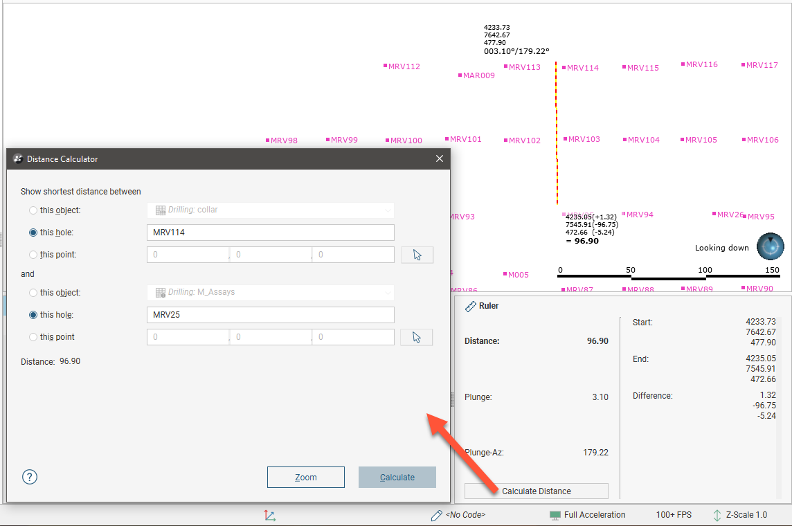Click the help question mark icon
Screen dimensions: 792x526
30,477
